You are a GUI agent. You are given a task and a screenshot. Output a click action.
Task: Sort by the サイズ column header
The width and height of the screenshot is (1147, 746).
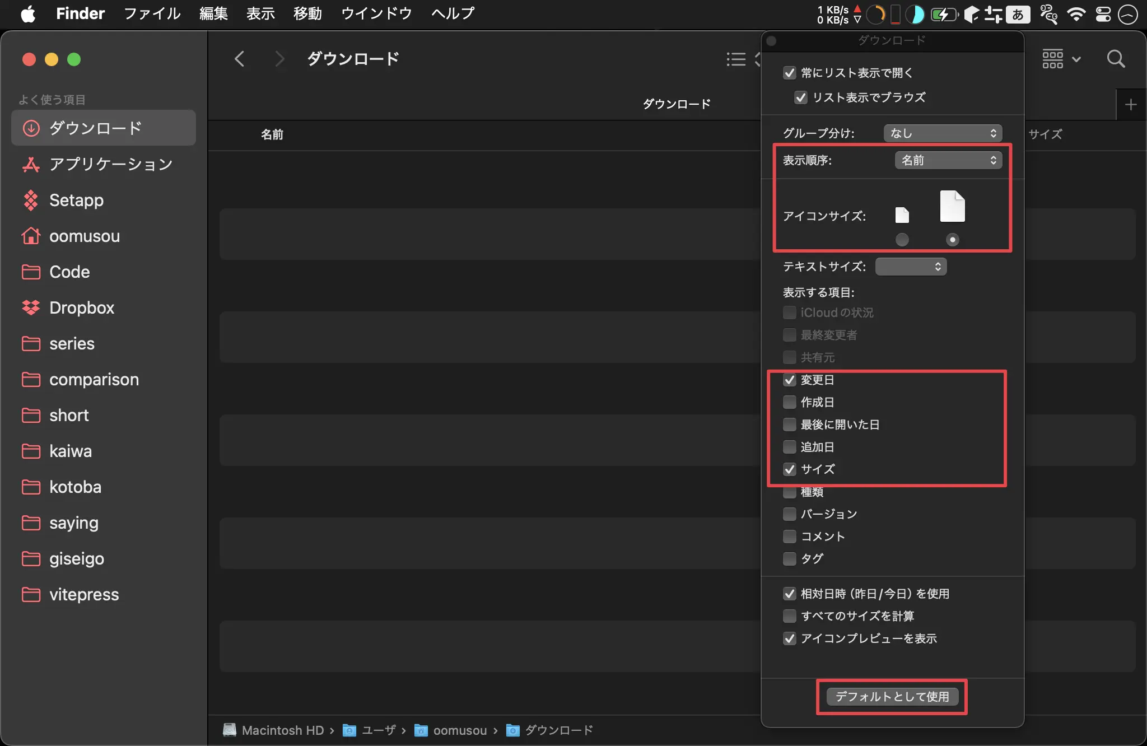point(1045,134)
